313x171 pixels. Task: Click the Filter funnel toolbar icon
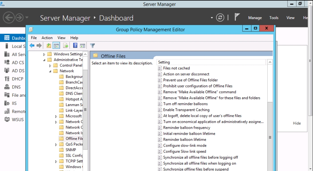pos(92,46)
